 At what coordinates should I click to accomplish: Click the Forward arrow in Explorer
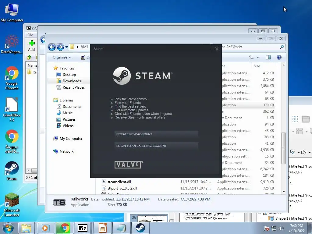[60, 47]
